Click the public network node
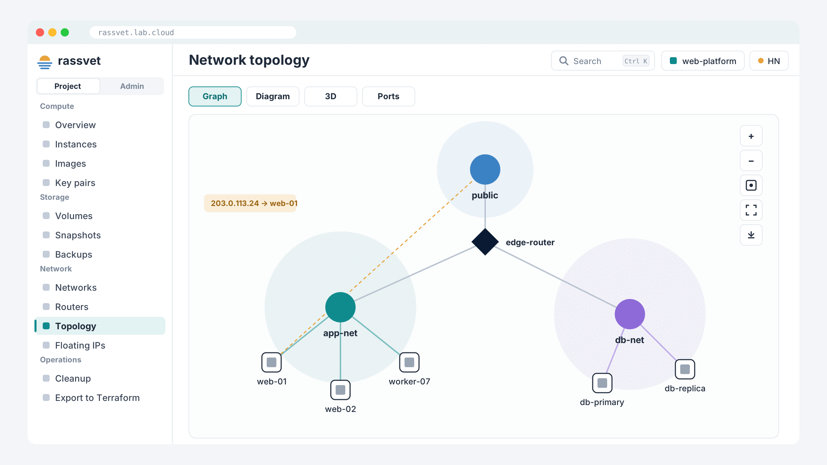The width and height of the screenshot is (827, 465). coord(485,169)
